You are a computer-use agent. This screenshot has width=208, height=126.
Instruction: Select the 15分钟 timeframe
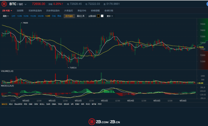point(33,16)
